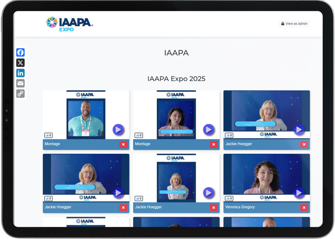
Task: Play the Montage video with curly-haired woman
Action: click(209, 130)
